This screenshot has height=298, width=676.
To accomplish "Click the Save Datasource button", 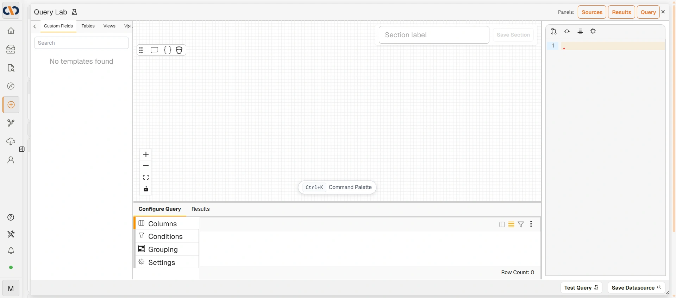I will pos(636,288).
